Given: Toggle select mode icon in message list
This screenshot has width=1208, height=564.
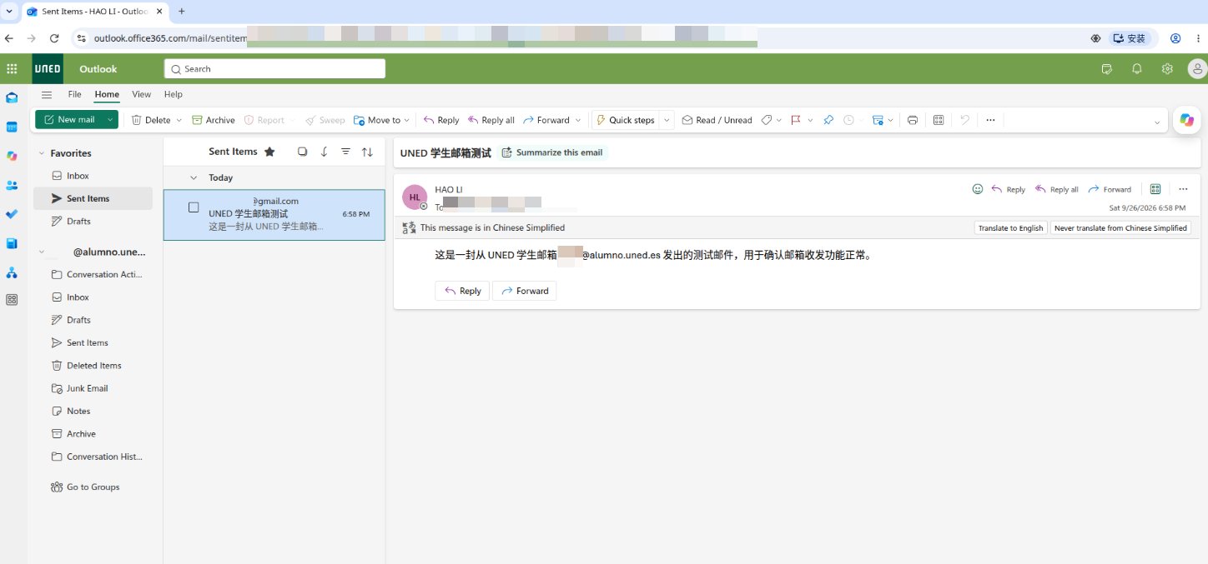Looking at the screenshot, I should point(303,152).
